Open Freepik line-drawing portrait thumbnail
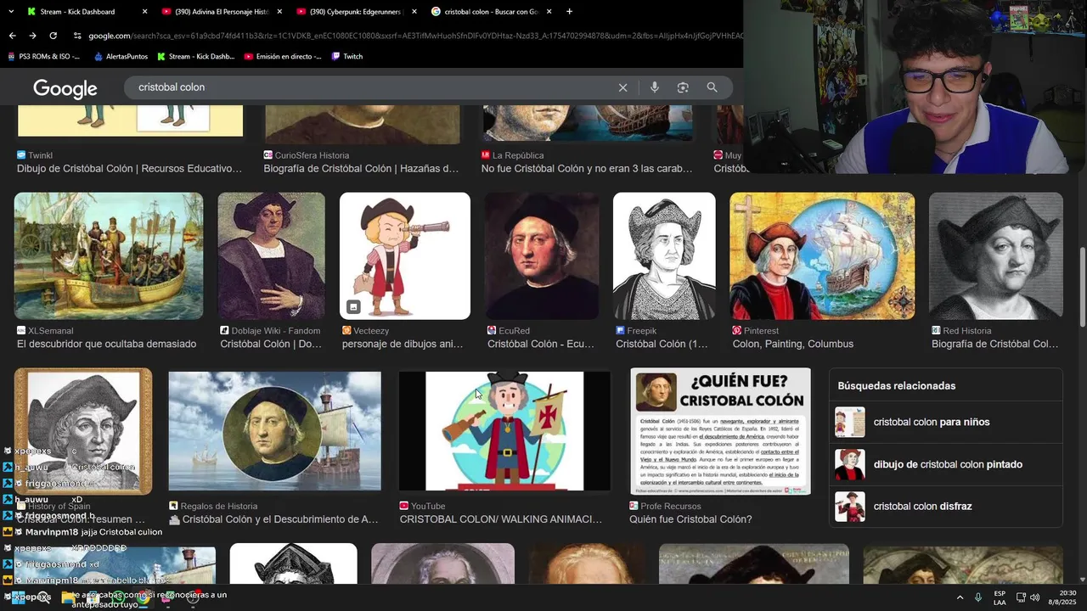1087x611 pixels. tap(664, 255)
